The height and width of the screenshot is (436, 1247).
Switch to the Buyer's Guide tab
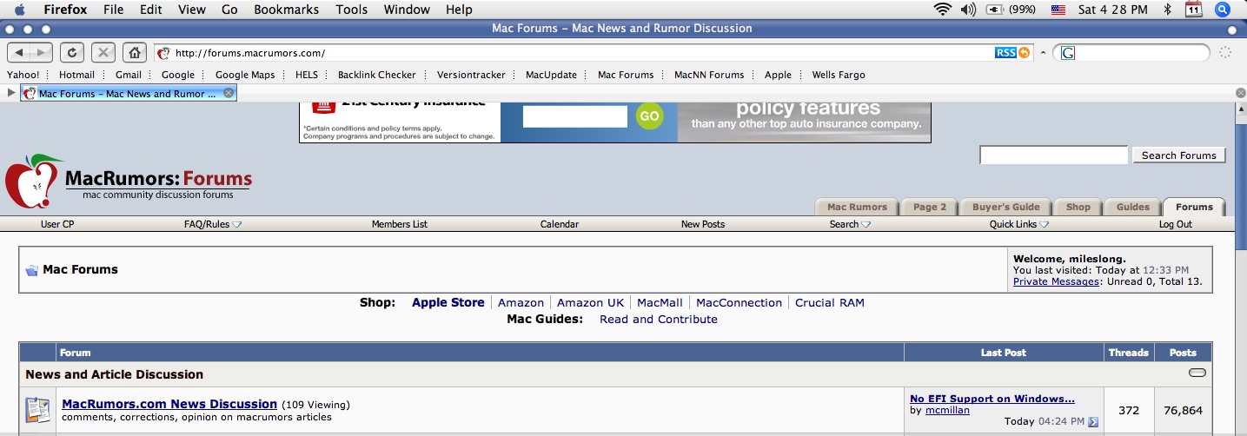point(1005,207)
